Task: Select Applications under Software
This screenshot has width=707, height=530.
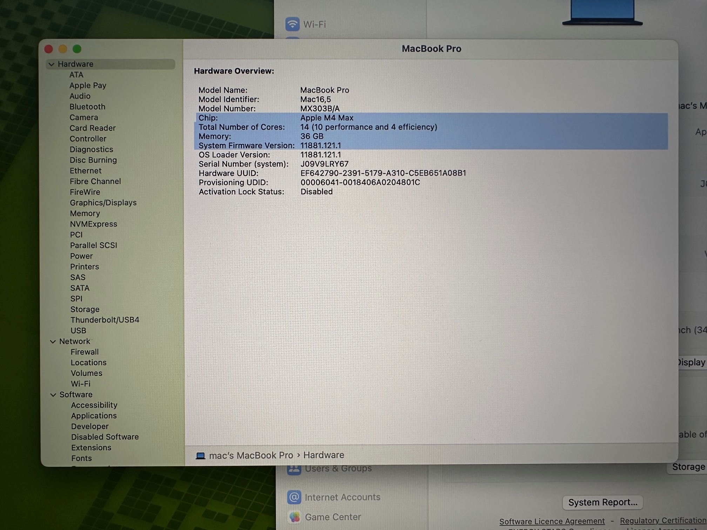Action: pos(94,416)
